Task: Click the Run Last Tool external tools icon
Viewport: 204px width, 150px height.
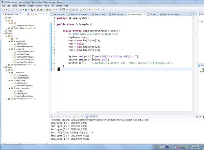Action: coord(31,10)
